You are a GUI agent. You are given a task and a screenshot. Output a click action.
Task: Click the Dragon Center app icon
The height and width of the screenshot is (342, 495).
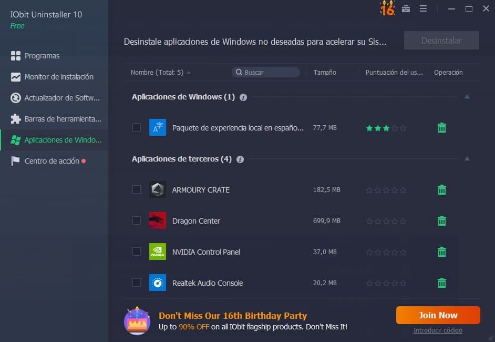(158, 220)
